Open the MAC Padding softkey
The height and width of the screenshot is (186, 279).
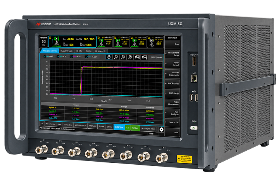[x=172, y=83]
